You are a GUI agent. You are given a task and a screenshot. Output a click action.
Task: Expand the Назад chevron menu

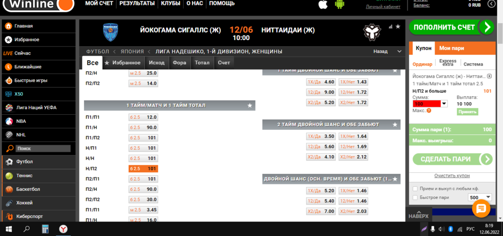[399, 52]
